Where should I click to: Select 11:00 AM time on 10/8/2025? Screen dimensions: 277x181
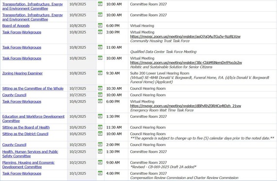click(114, 47)
